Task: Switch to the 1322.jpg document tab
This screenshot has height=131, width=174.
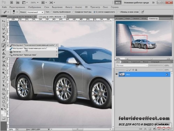Action: (x=21, y=17)
